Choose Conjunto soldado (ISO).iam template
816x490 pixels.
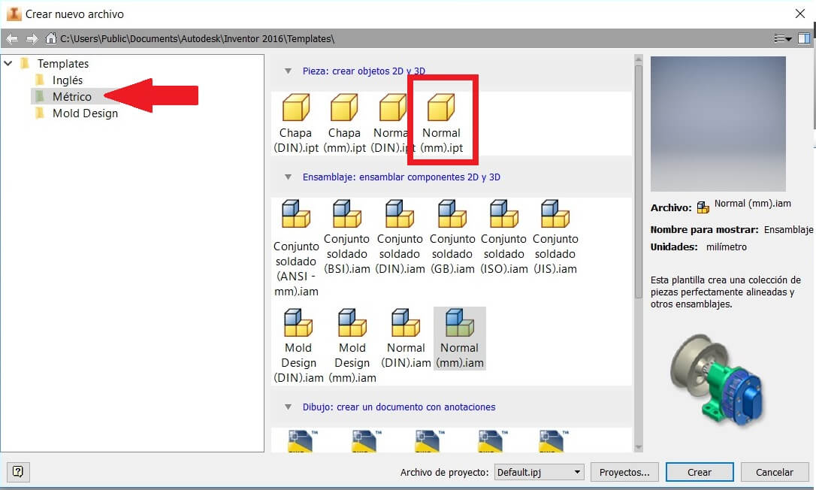(503, 237)
